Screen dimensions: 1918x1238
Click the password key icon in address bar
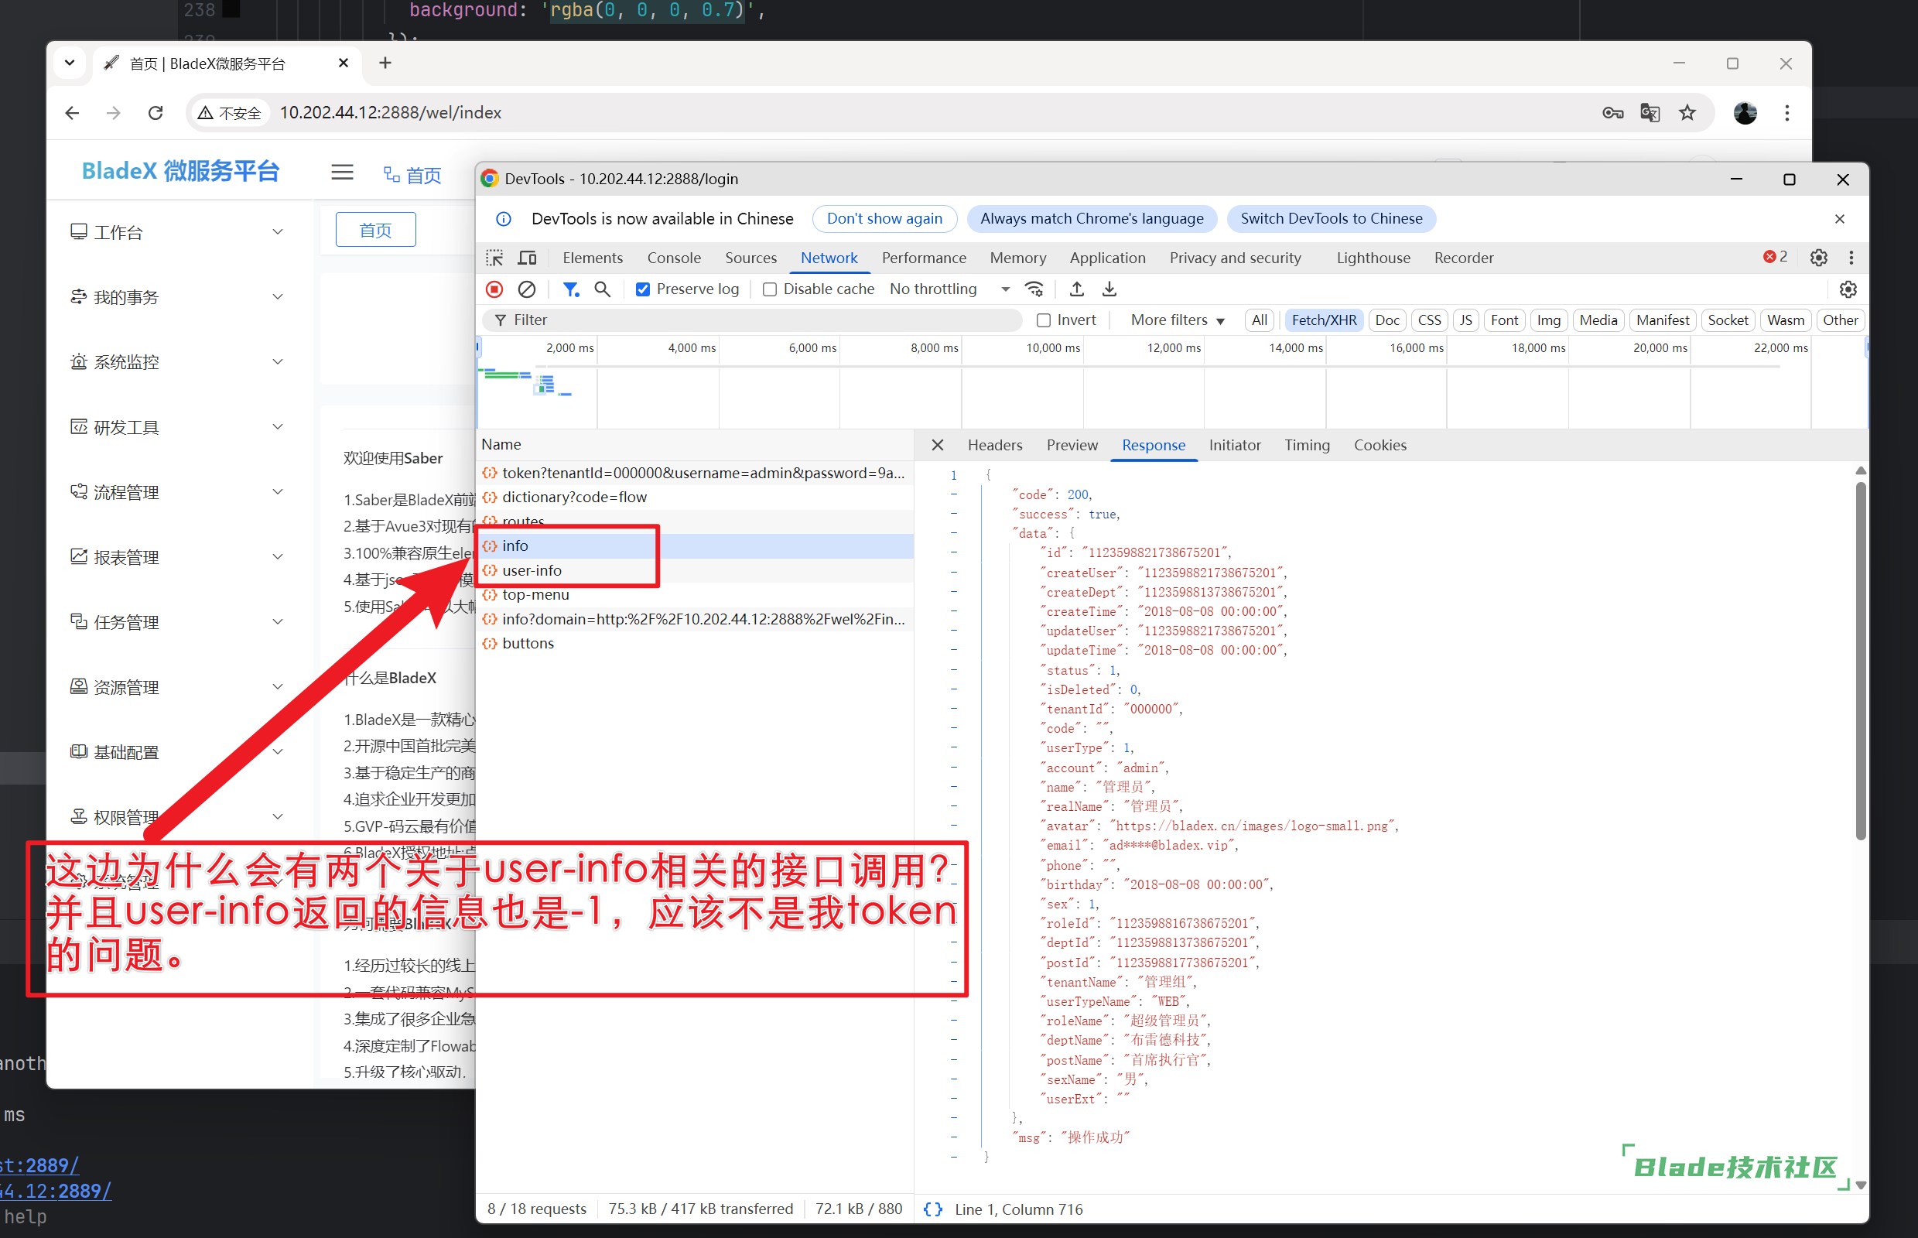click(1612, 113)
